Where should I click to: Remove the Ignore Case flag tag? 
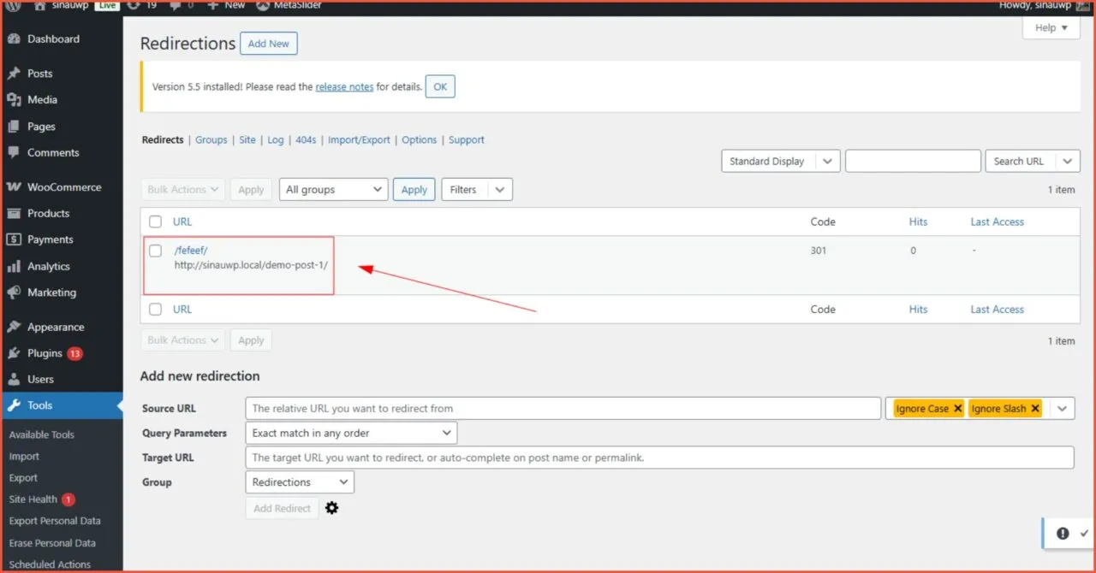point(957,409)
